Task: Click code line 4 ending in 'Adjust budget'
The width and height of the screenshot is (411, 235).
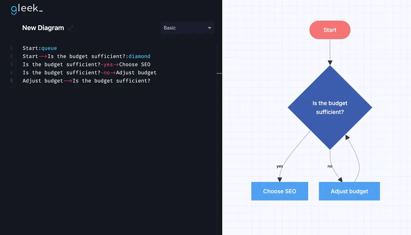Action: coord(89,73)
